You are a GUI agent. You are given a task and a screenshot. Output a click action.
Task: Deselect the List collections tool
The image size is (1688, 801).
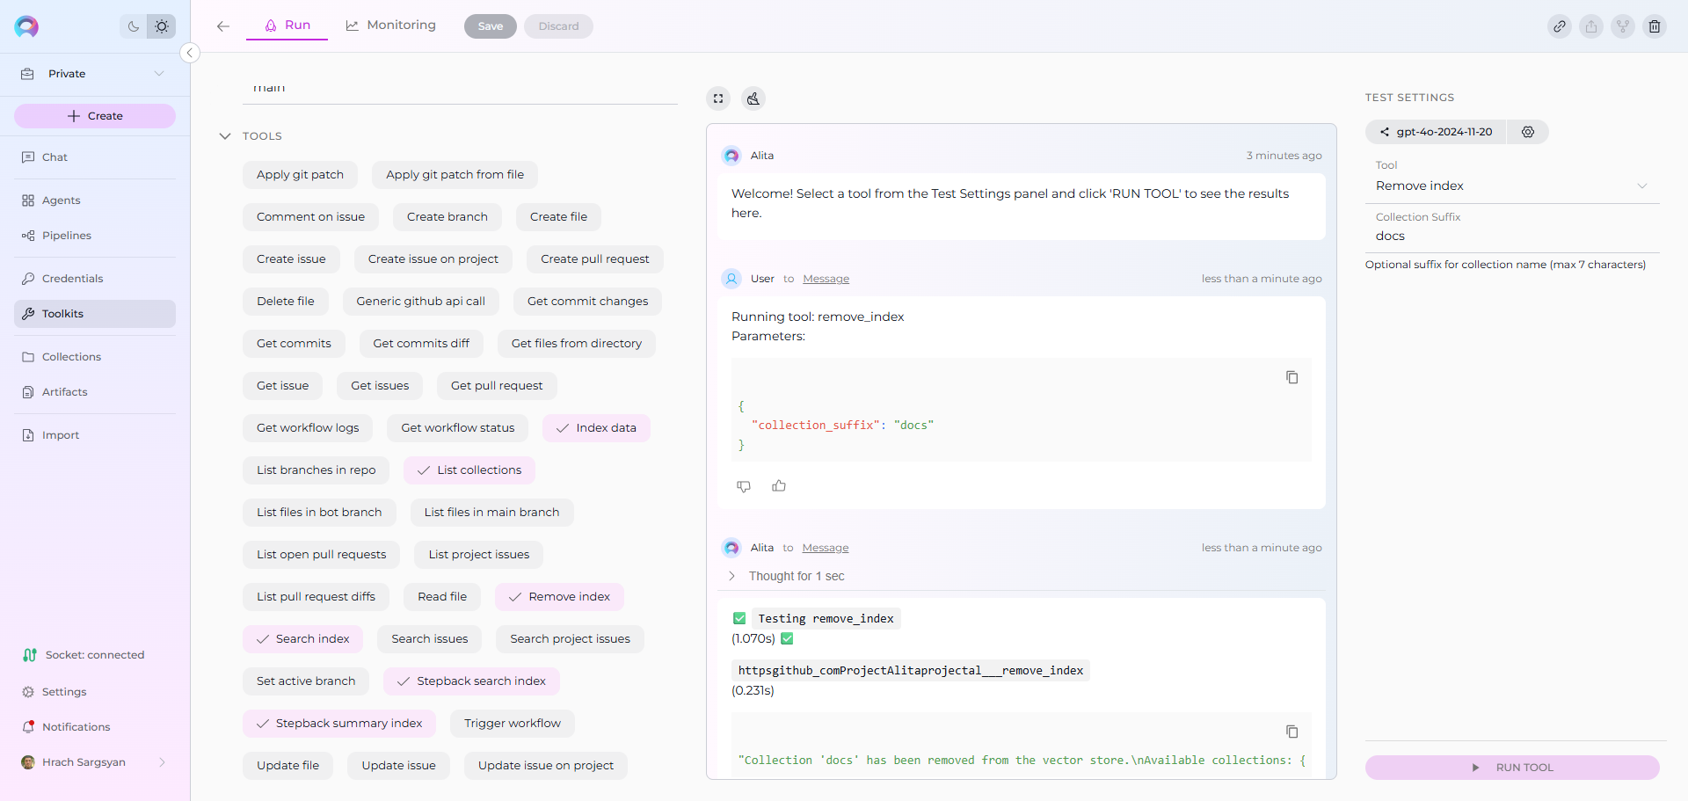pos(469,470)
